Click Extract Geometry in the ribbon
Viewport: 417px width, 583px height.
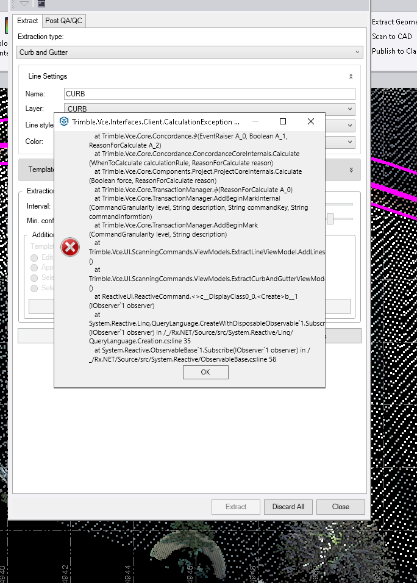pos(394,22)
